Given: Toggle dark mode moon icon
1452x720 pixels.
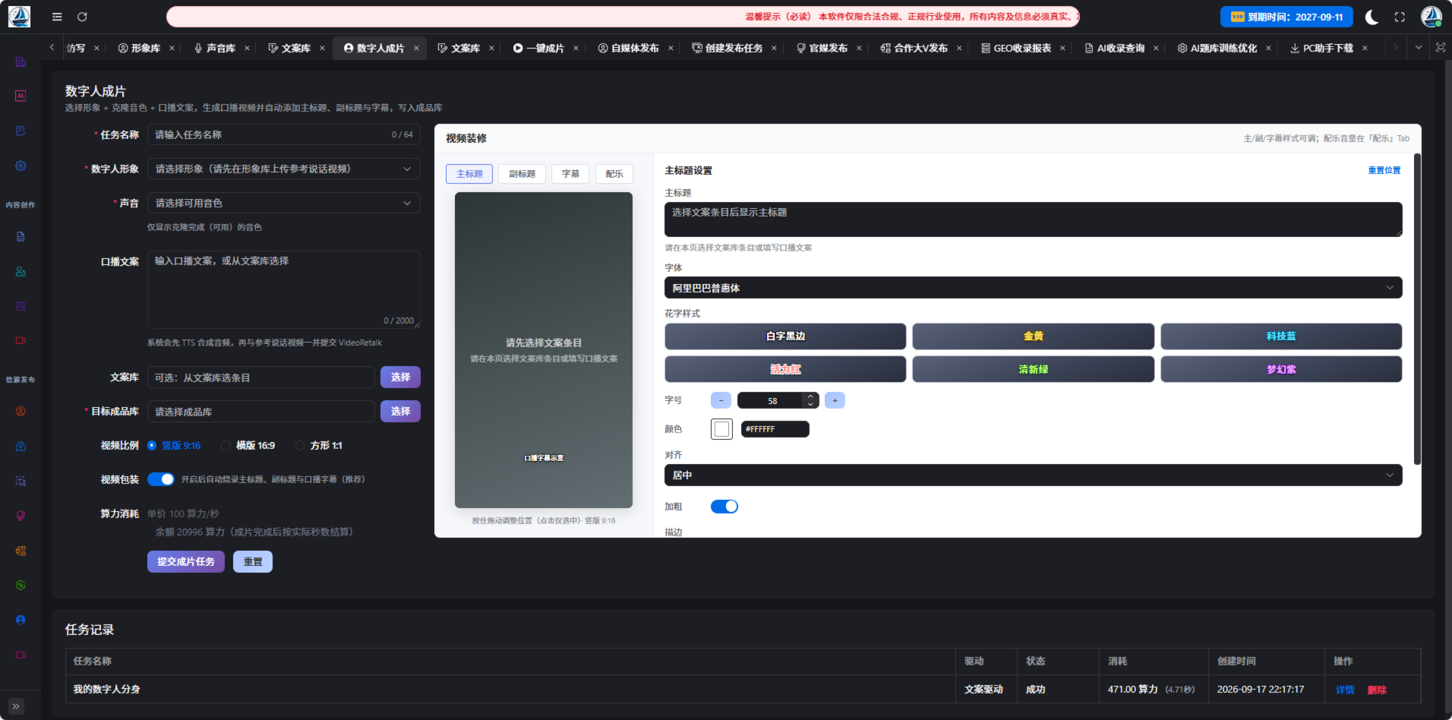Looking at the screenshot, I should click(1372, 17).
